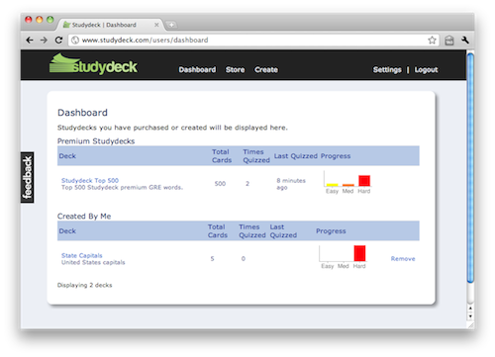
Task: Click the vertical scrollbar thumb
Action: coord(470,167)
